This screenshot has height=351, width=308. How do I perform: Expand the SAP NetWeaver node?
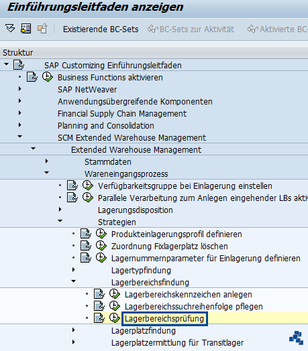pos(19,89)
